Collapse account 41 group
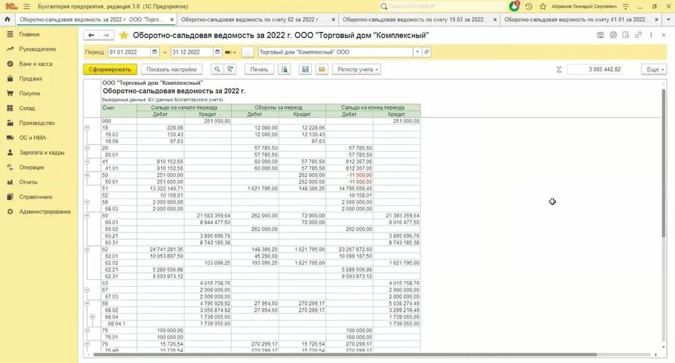675x363 pixels. [x=87, y=161]
